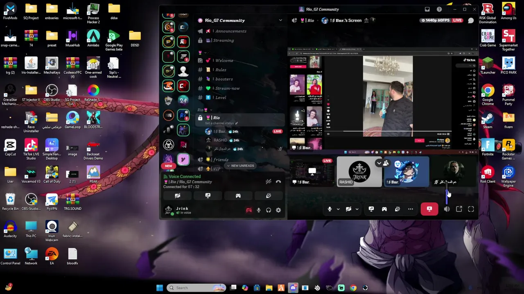Open activities gamepad in stream control bar
This screenshot has height=294, width=524.
[x=384, y=209]
